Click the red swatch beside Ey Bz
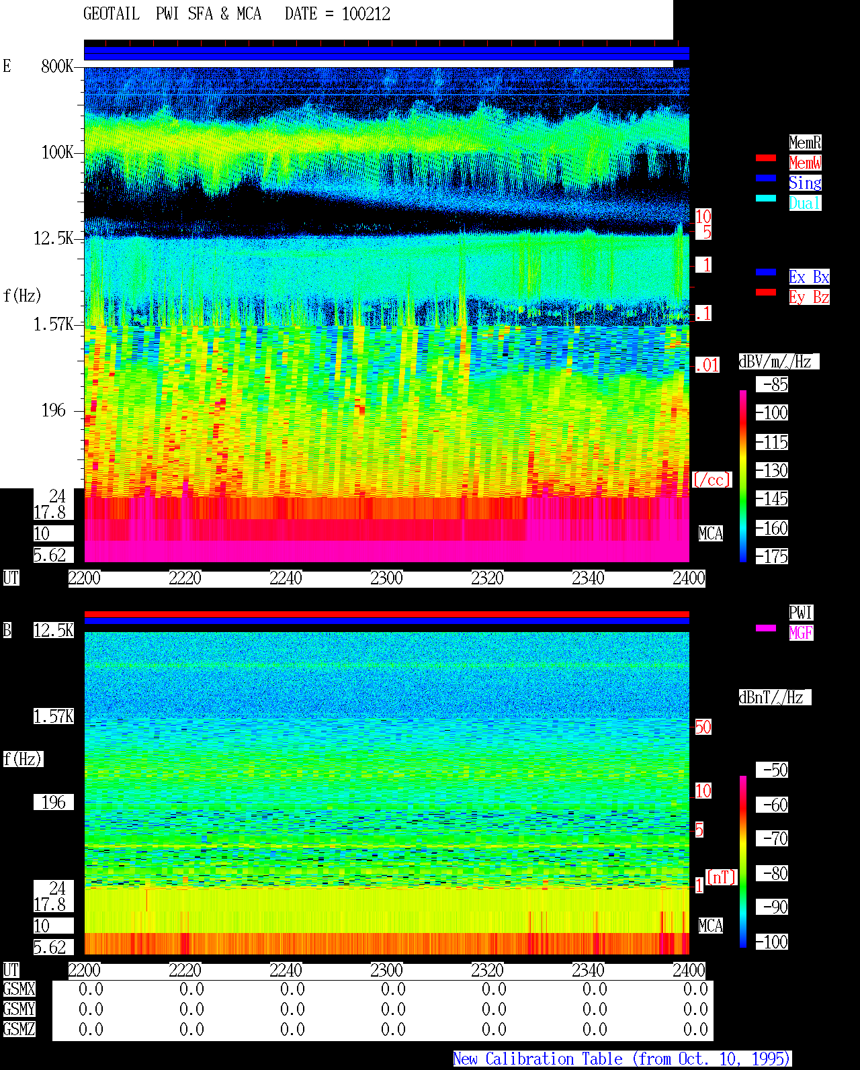 766,292
